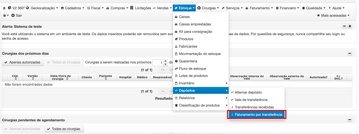This screenshot has height=134, width=359.
Task: Sort table by Versão column
Action: pyautogui.click(x=33, y=77)
